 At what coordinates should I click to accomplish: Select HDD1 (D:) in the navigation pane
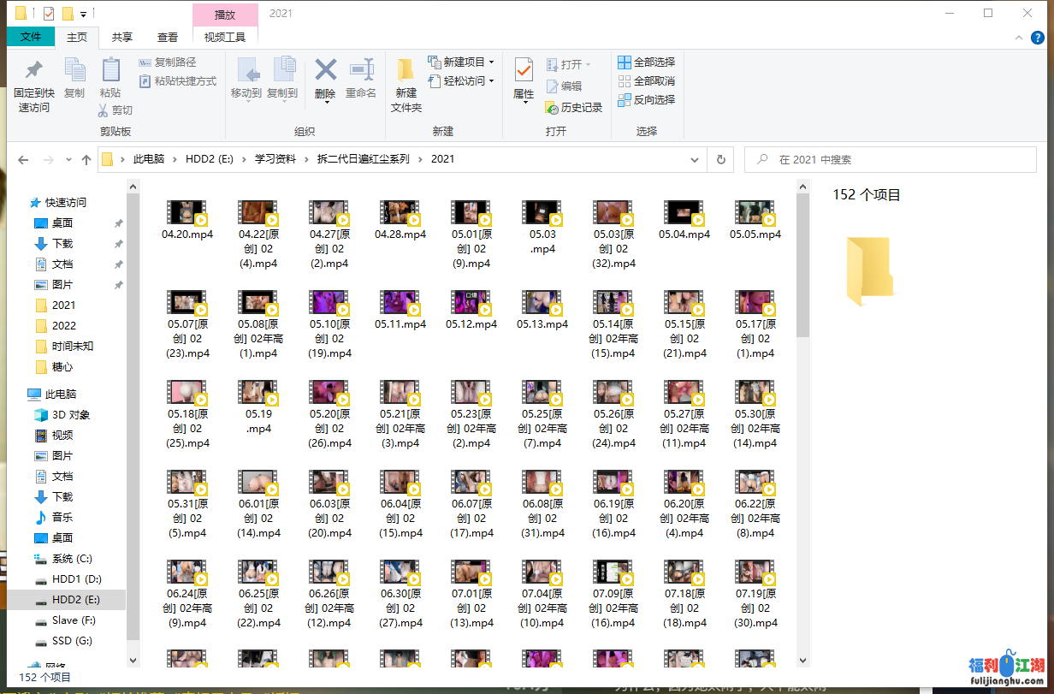[x=76, y=579]
